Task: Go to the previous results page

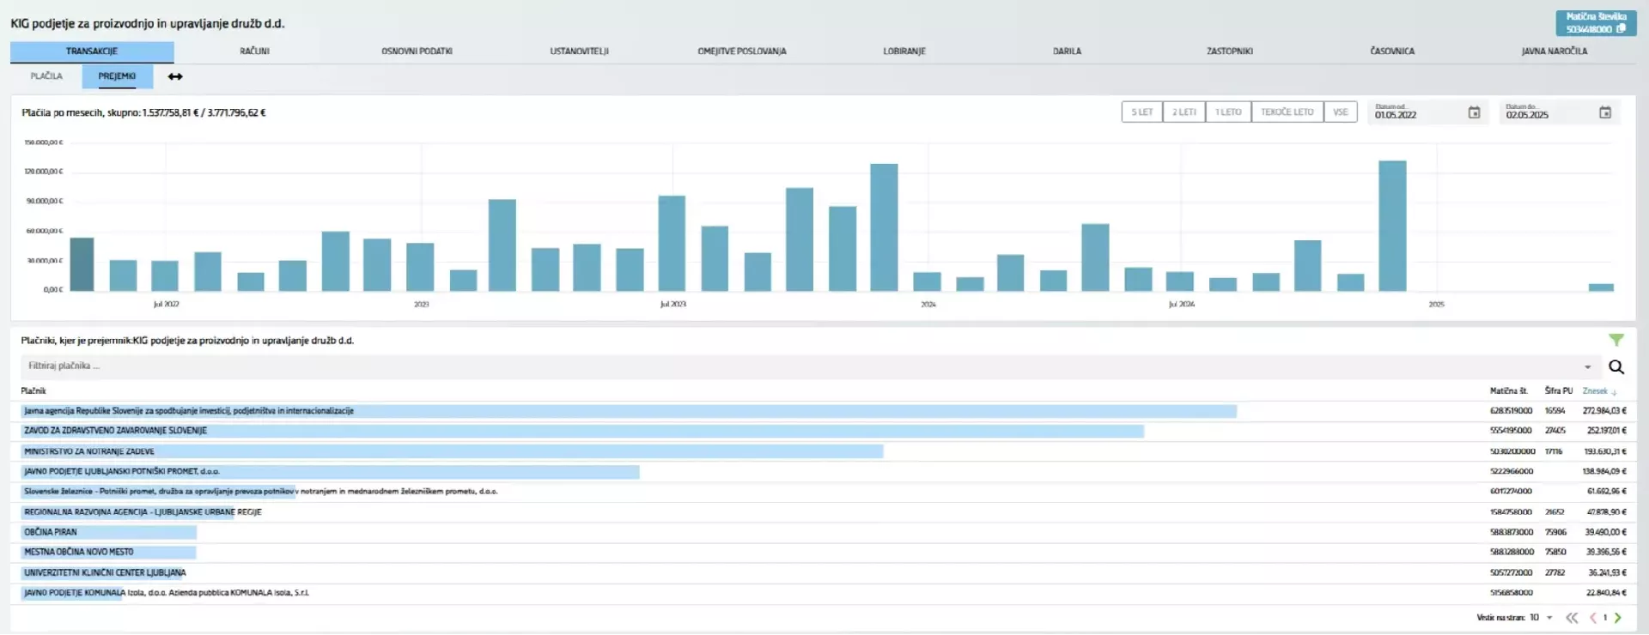Action: 1592,618
